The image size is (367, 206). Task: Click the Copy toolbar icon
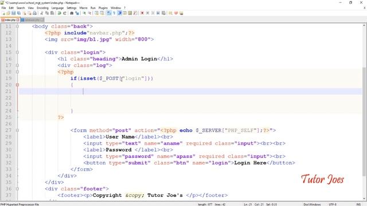(x=47, y=13)
